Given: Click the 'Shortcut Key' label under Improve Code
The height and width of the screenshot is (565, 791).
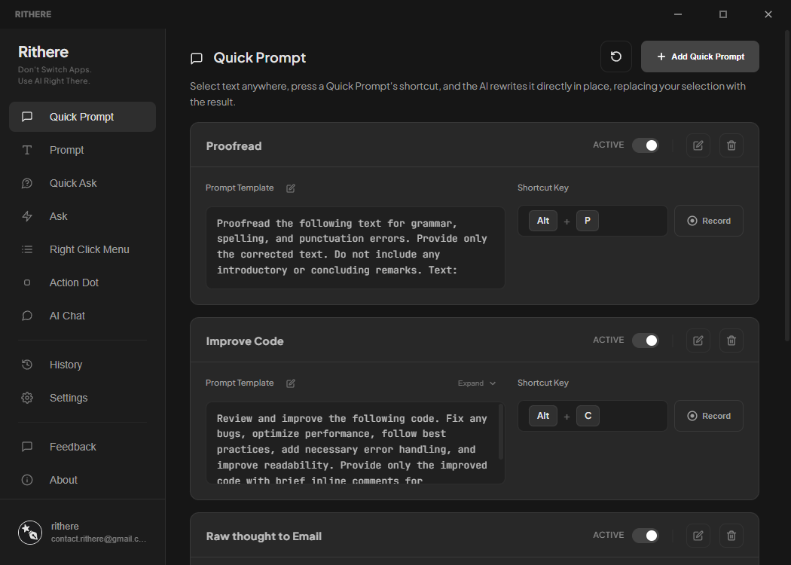Looking at the screenshot, I should pos(543,383).
